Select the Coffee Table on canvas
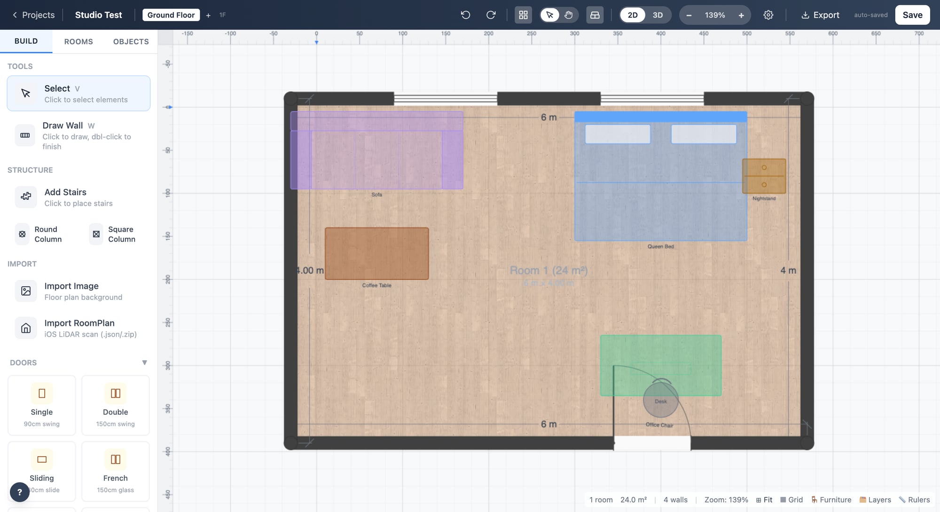Image resolution: width=940 pixels, height=512 pixels. [x=376, y=253]
